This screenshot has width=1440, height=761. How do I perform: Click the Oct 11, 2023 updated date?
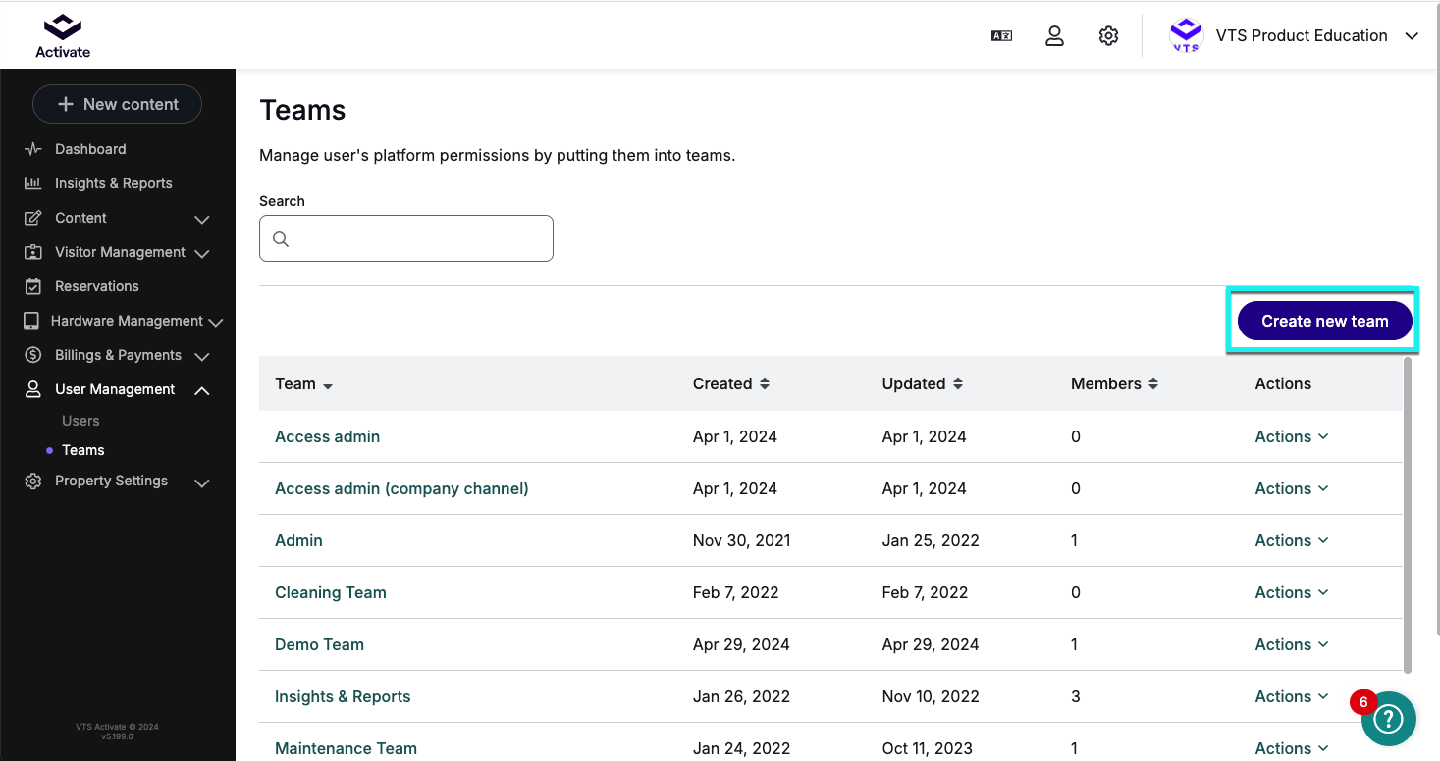(x=928, y=748)
